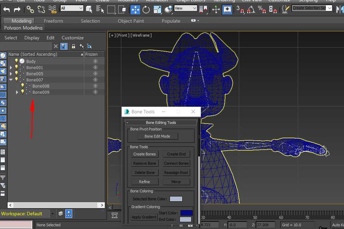Expand the Bone005 tree node
The image size is (344, 229).
click(11, 74)
